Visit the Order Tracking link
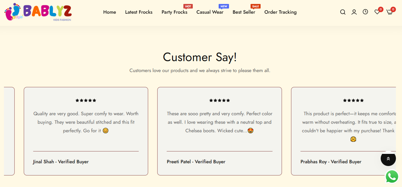This screenshot has width=402, height=187. pos(280,12)
